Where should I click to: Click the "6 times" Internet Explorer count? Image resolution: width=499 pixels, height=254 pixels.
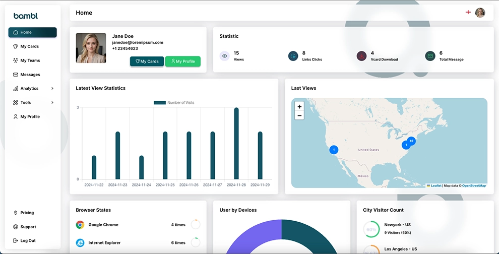click(178, 242)
